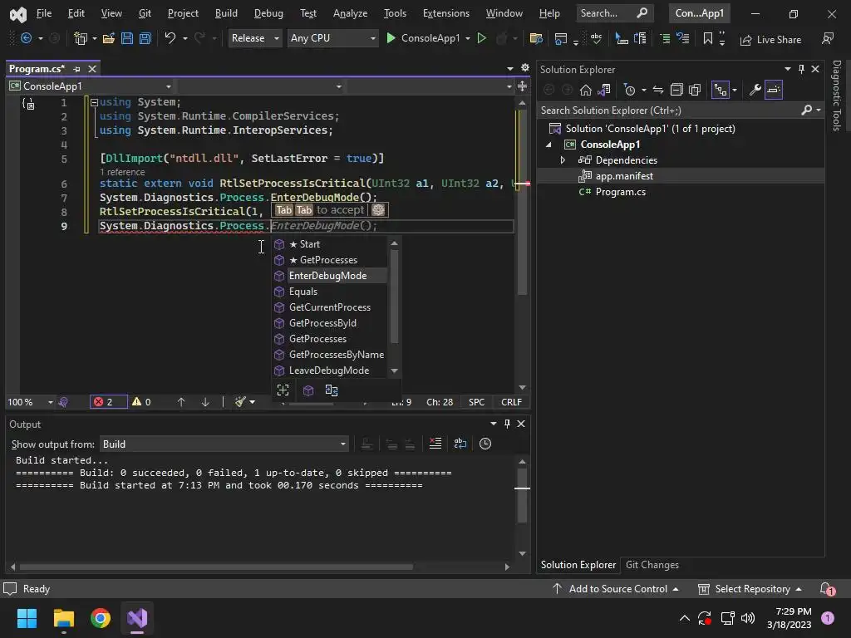Open Chrome from the taskbar
Screen dimensions: 851x638
click(101, 618)
